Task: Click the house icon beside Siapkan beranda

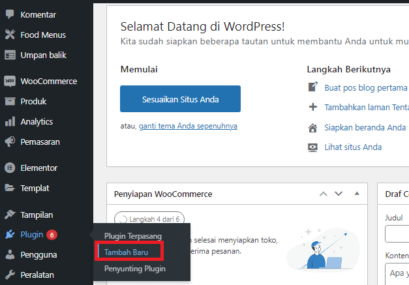Action: [x=312, y=128]
